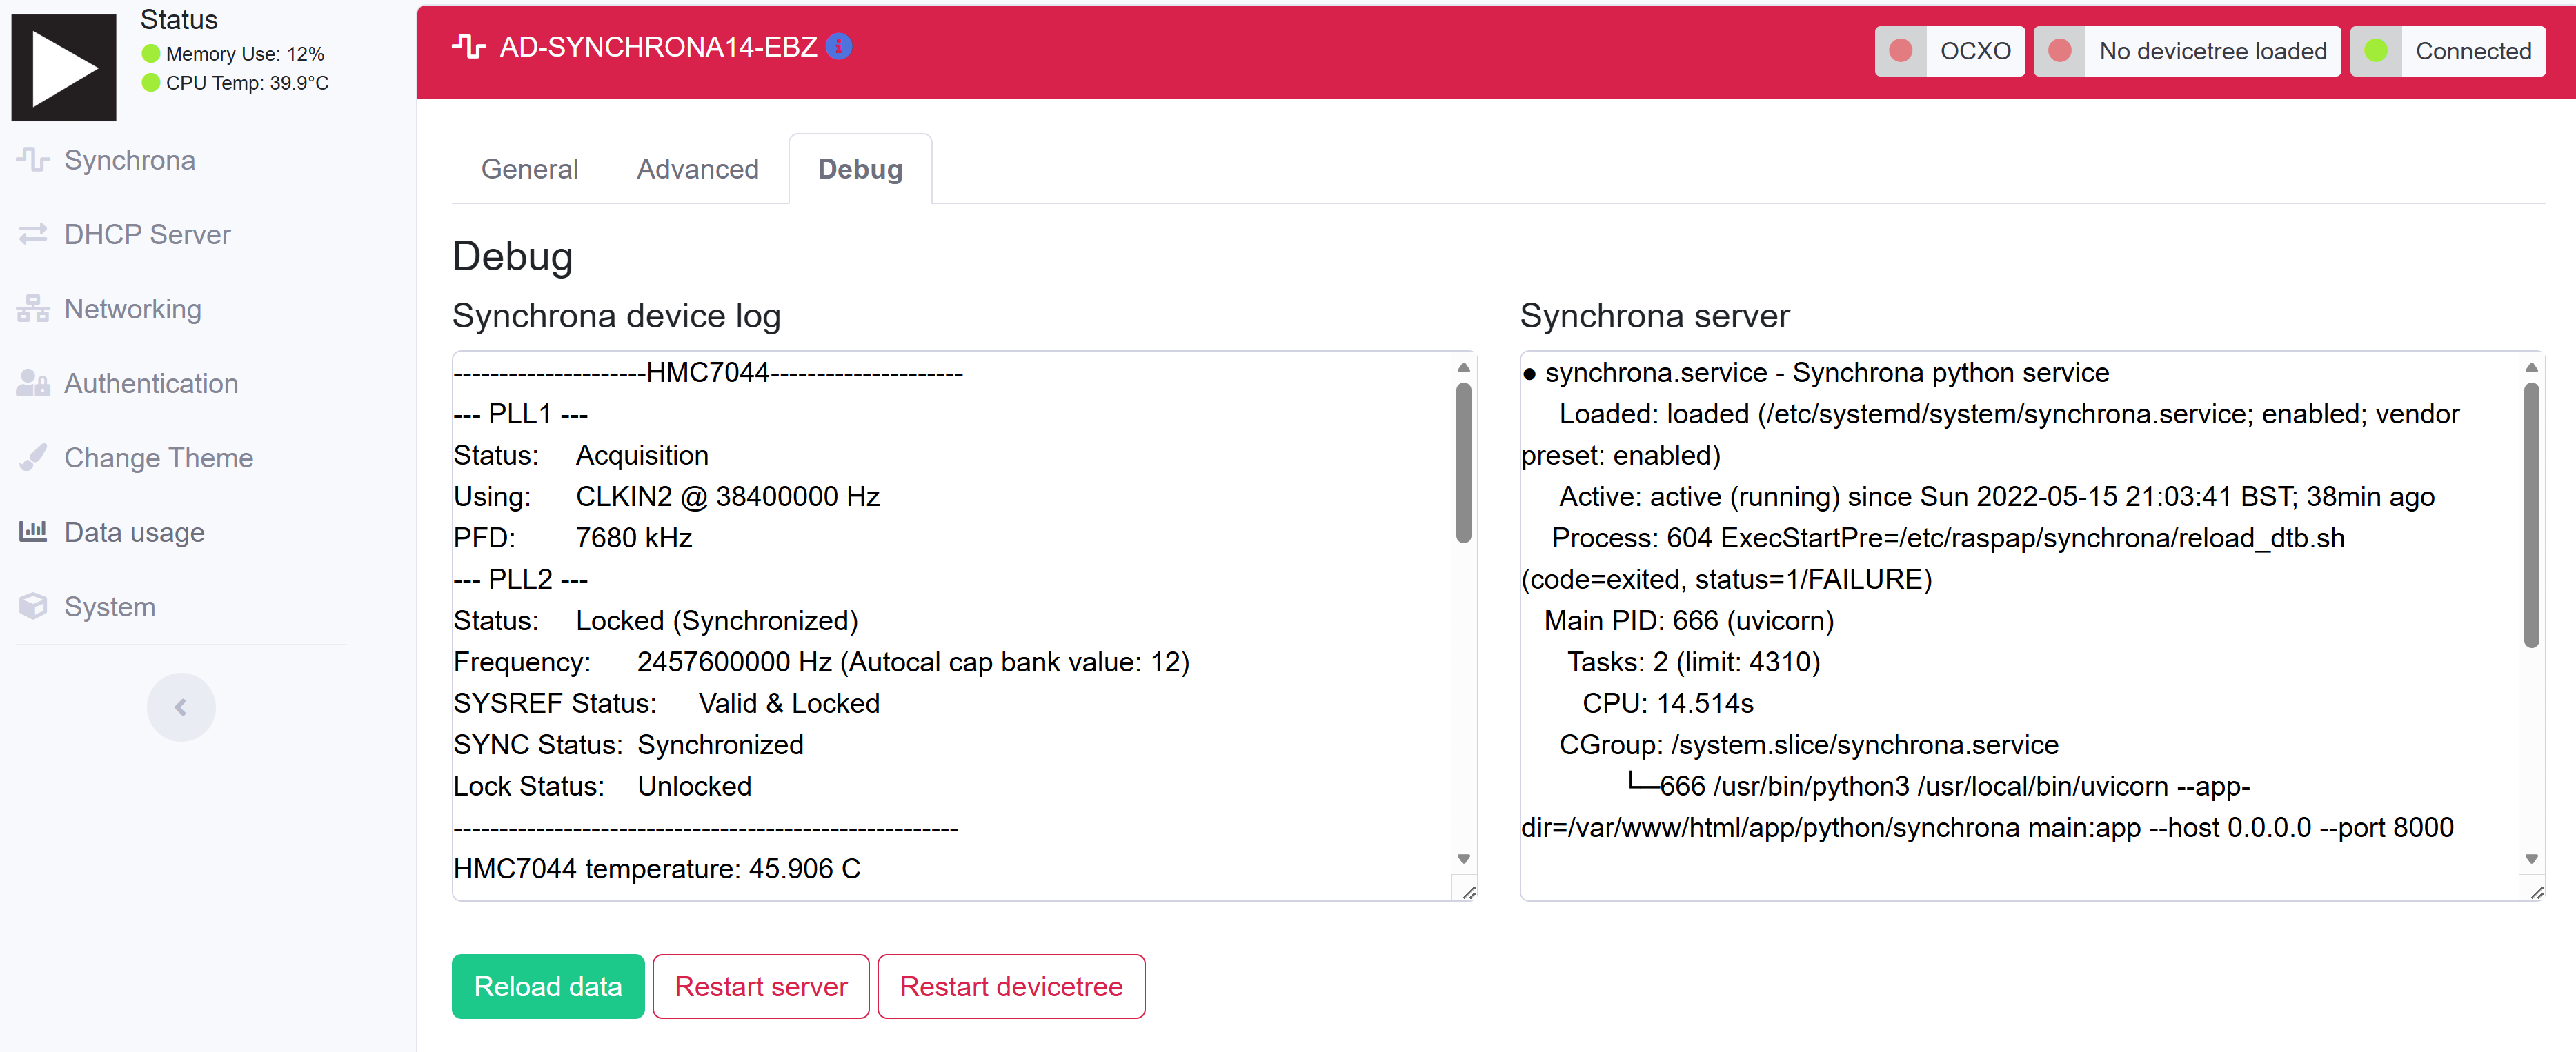
Task: Click the device log scroll-up arrow
Action: (1464, 367)
